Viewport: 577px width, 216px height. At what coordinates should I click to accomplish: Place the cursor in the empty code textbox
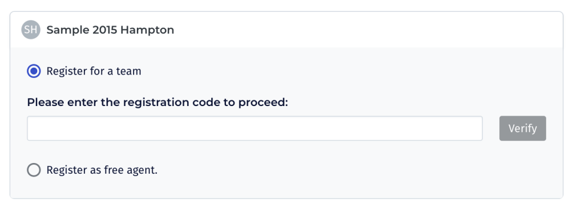coord(255,128)
